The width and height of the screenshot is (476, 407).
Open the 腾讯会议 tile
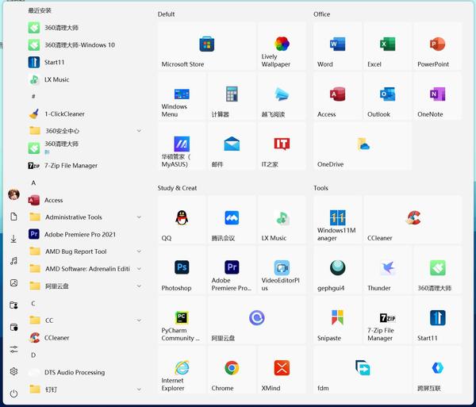pyautogui.click(x=232, y=220)
